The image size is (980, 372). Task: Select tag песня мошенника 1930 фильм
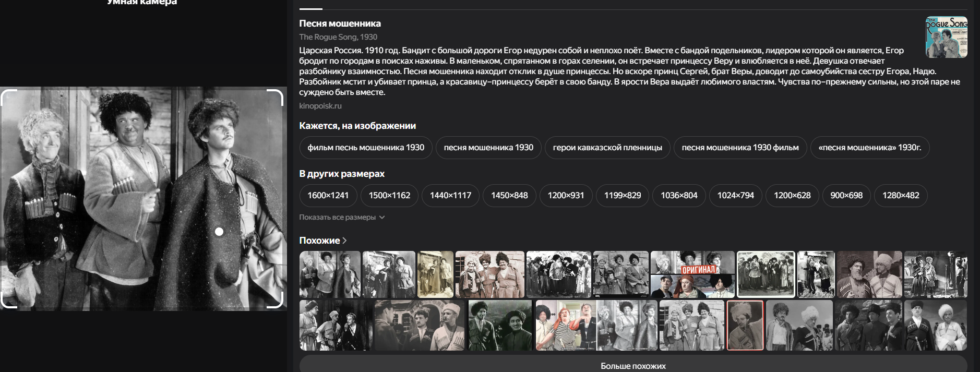740,148
